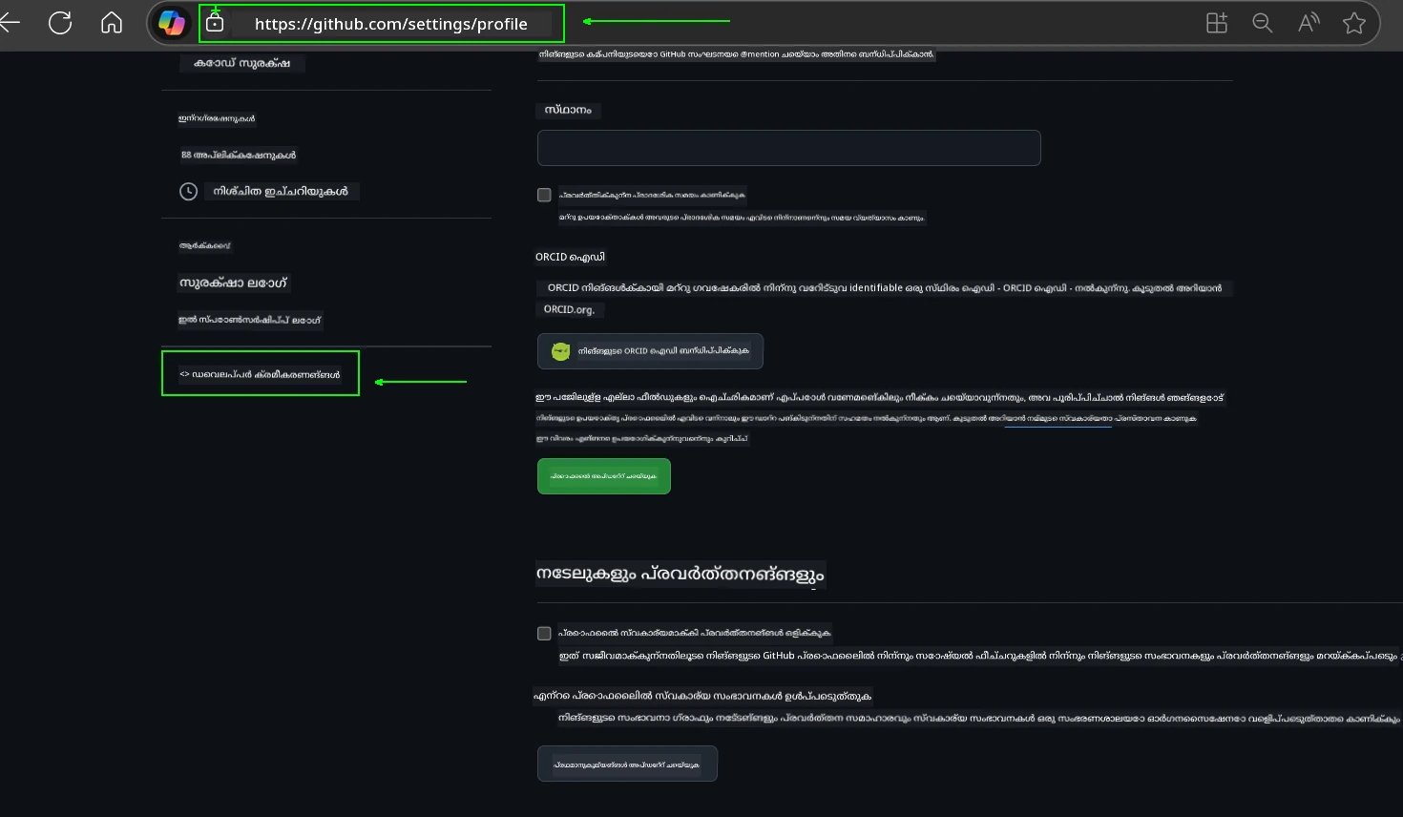Click the green update profile button
1403x817 pixels.
[x=603, y=475]
